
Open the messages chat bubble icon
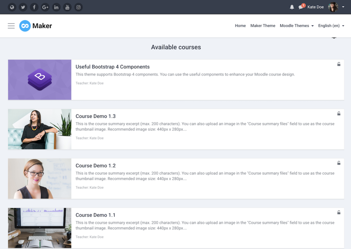point(301,7)
